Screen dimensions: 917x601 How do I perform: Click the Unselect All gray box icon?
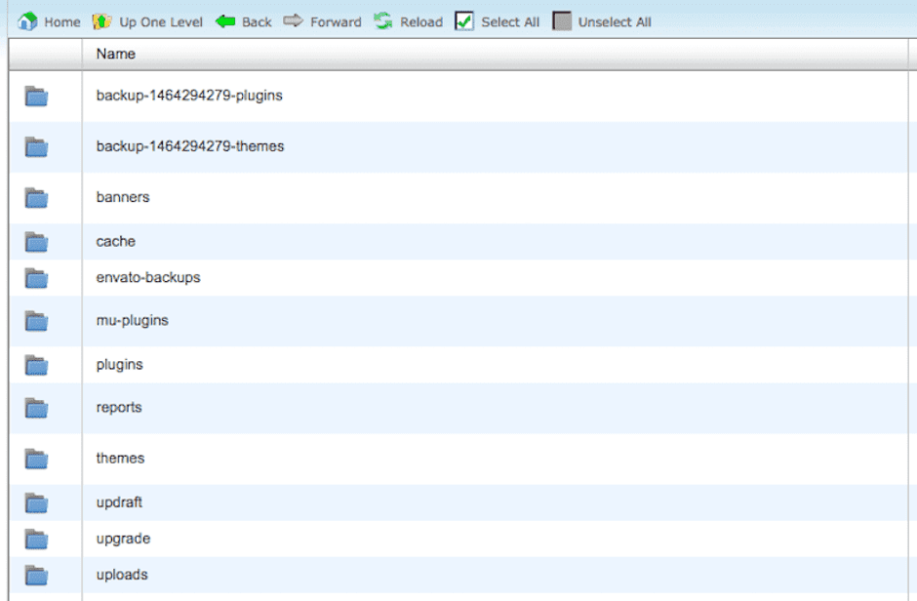pos(562,21)
